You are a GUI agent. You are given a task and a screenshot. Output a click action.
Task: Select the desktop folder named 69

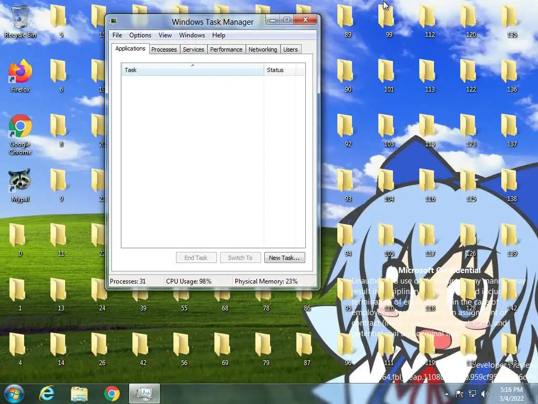[x=225, y=349]
